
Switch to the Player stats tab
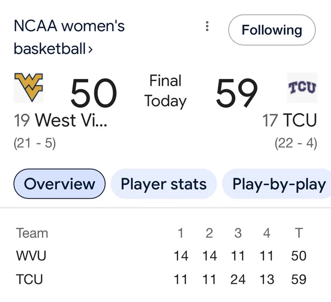[164, 184]
